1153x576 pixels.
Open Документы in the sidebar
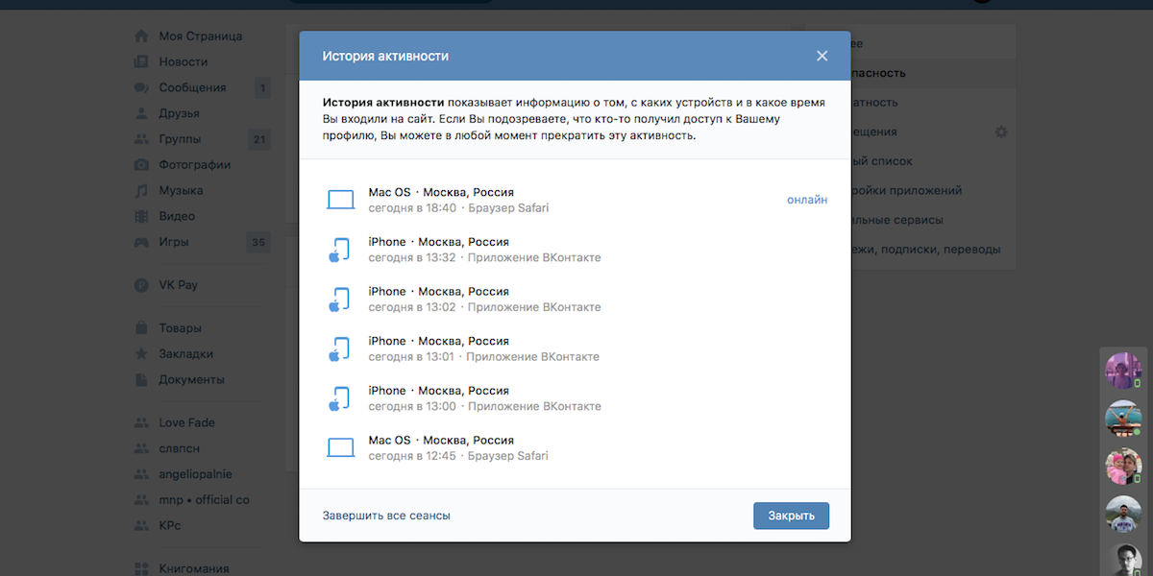(x=191, y=379)
